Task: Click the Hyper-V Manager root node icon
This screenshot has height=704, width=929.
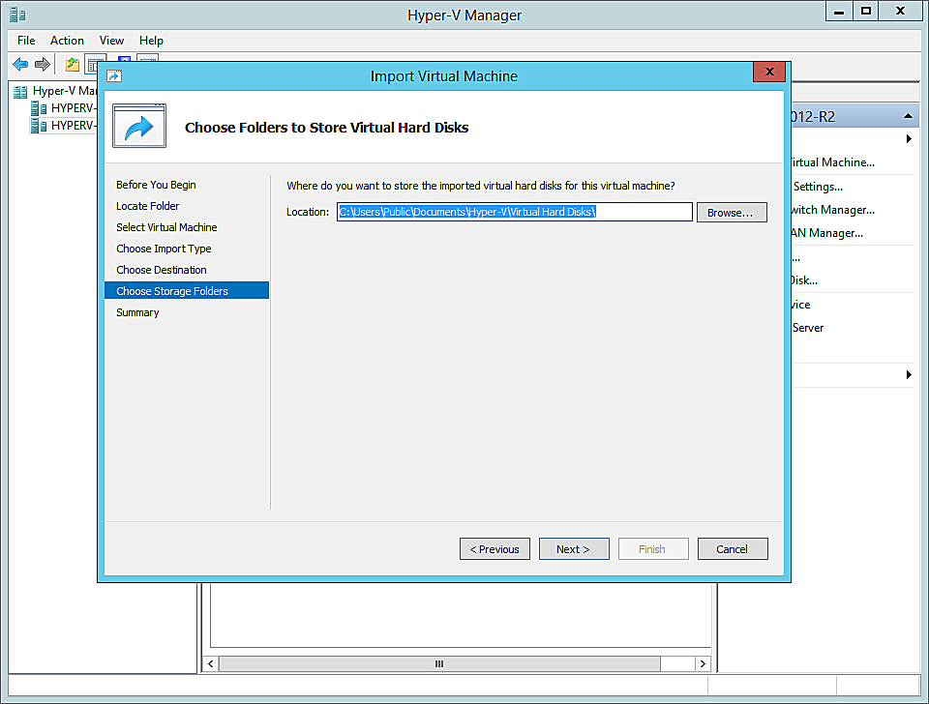Action: click(20, 92)
